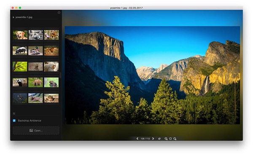Click the small settings icon above Backdrop Ambience
The height and width of the screenshot is (158, 253).
tap(14, 113)
